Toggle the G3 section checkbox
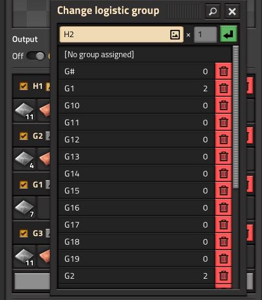 [24, 233]
